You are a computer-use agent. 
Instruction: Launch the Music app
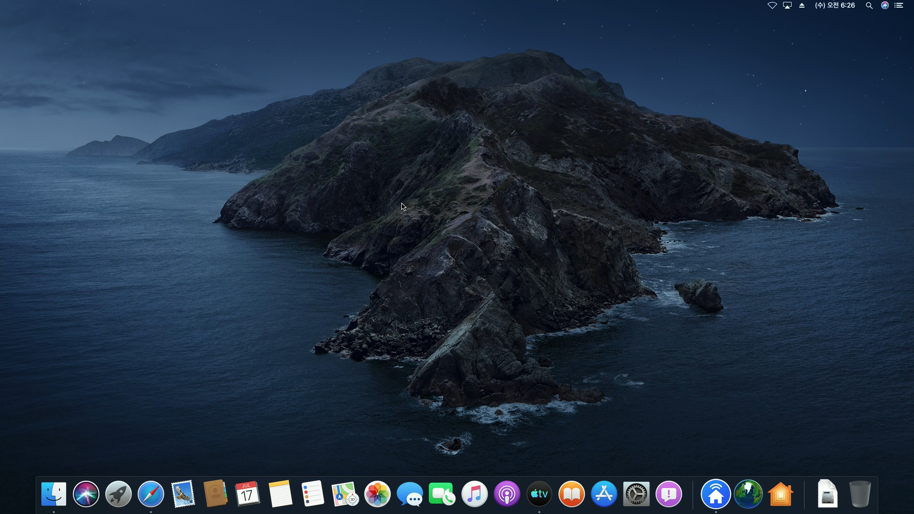(x=475, y=494)
